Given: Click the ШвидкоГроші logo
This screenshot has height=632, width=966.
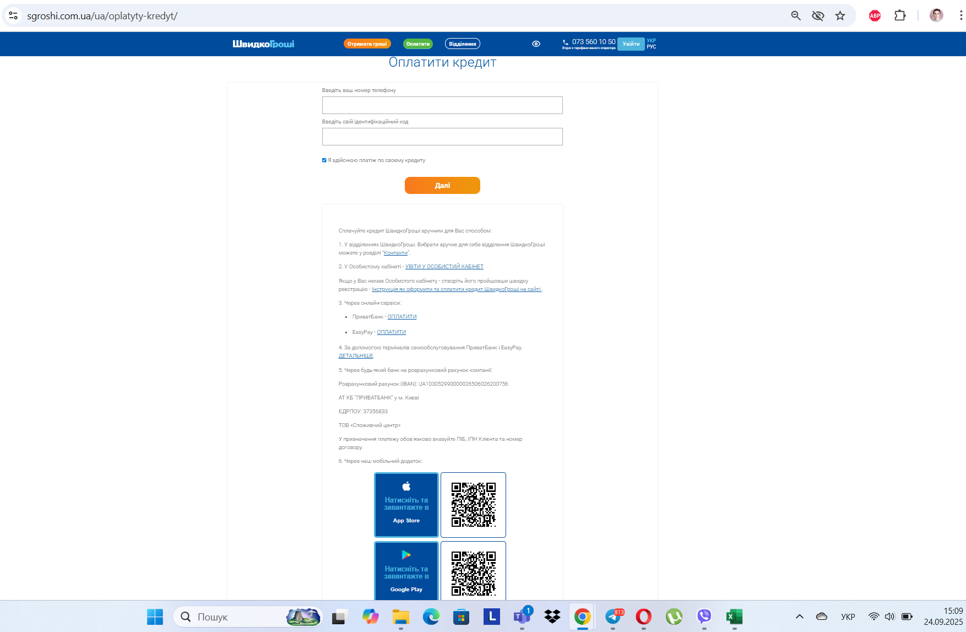Looking at the screenshot, I should (x=263, y=44).
